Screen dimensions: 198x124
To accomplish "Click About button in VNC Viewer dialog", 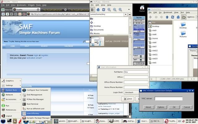I will click(148, 107).
